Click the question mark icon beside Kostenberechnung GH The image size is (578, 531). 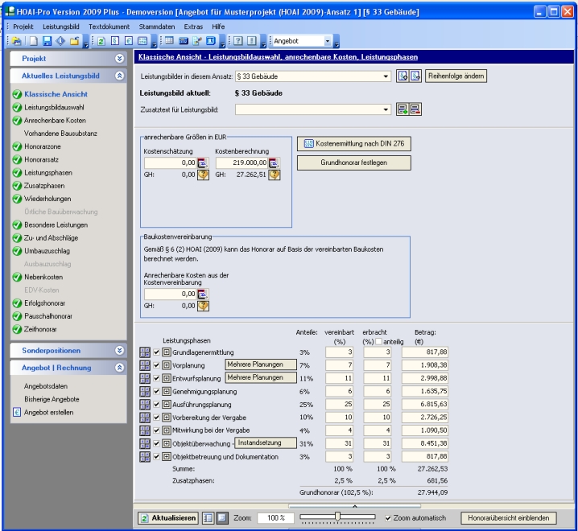(274, 175)
